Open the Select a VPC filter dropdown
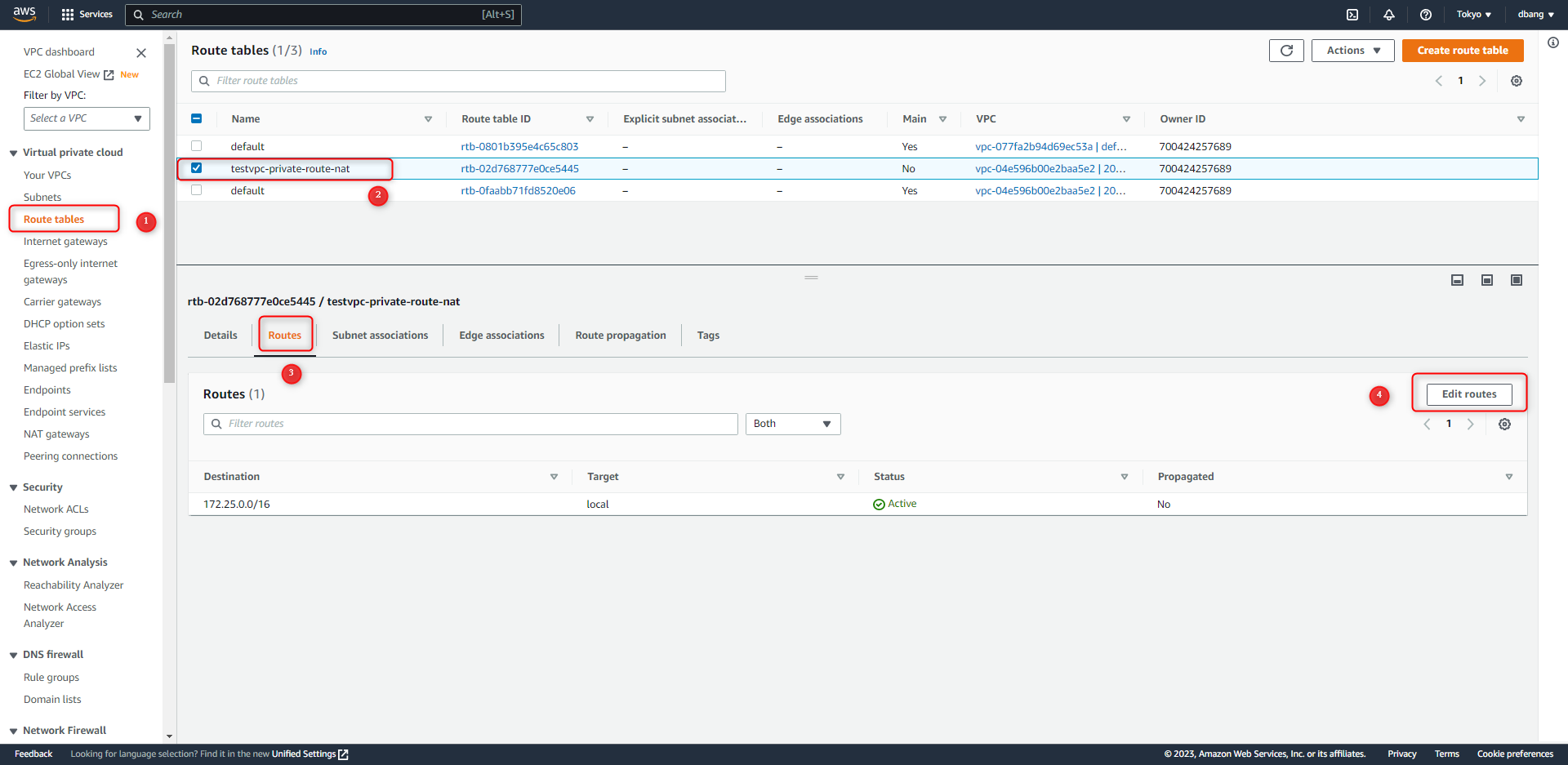This screenshot has width=1568, height=765. (87, 118)
